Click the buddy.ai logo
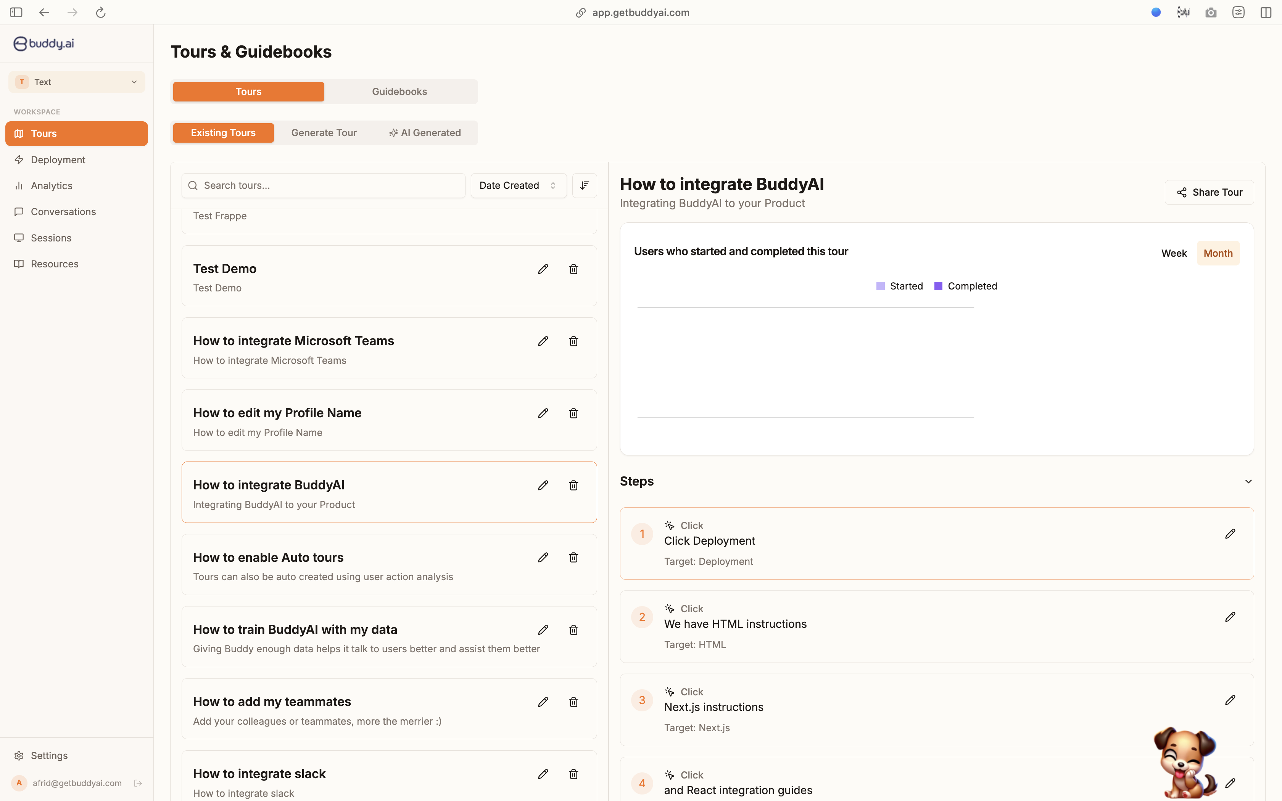 pyautogui.click(x=43, y=43)
